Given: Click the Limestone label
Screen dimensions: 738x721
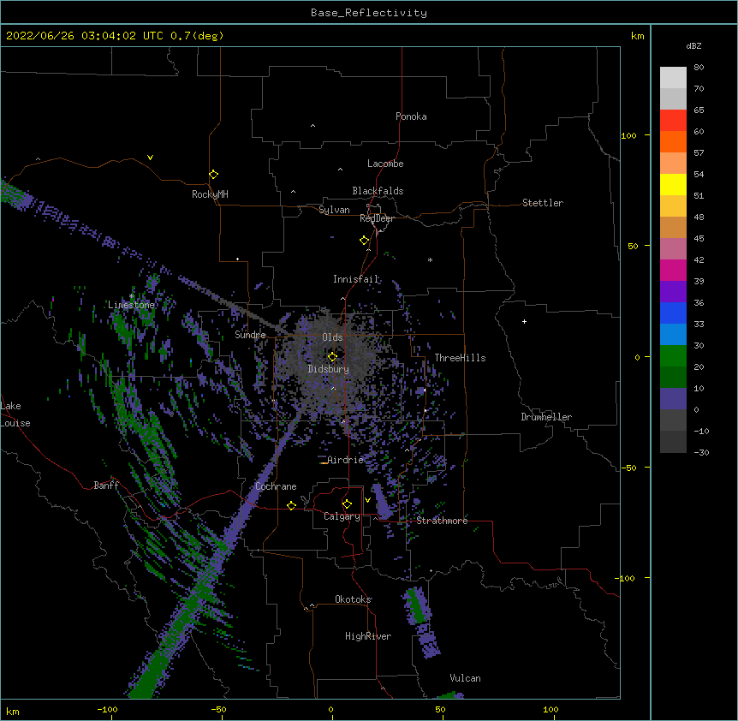Looking at the screenshot, I should [x=131, y=305].
